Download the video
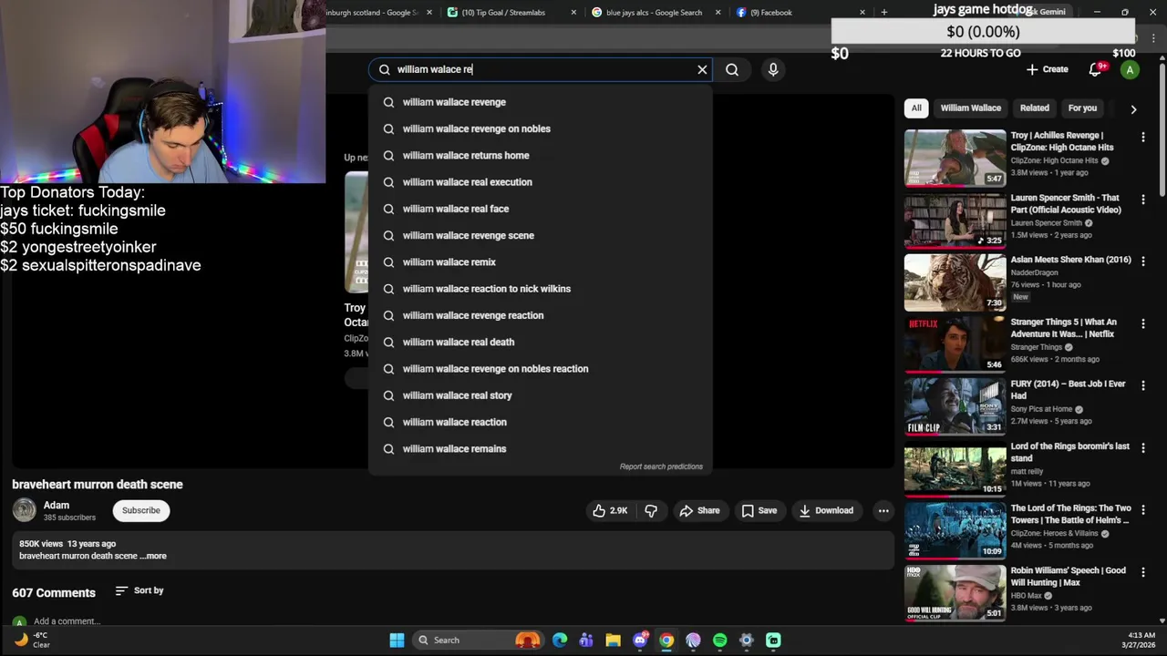Viewport: 1167px width, 656px height. point(826,510)
